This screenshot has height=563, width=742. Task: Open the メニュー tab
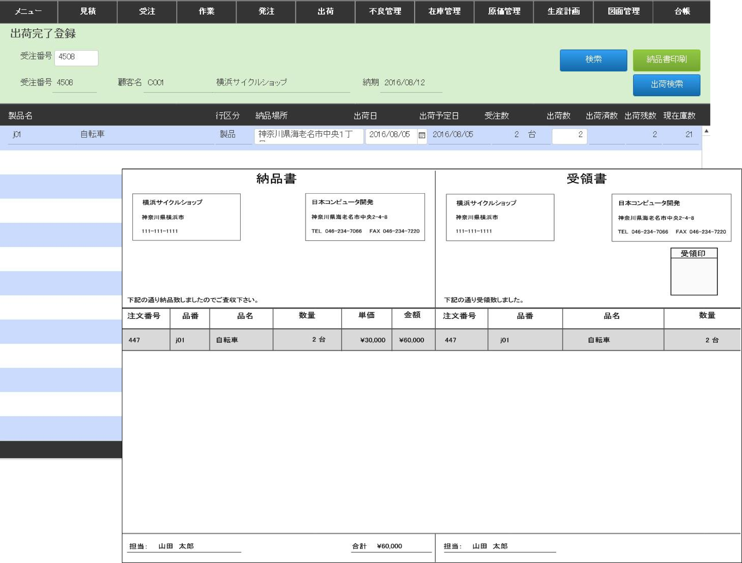29,12
